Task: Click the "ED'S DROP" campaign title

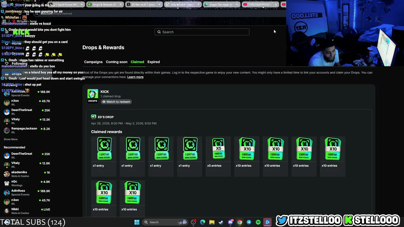Action: click(x=106, y=117)
